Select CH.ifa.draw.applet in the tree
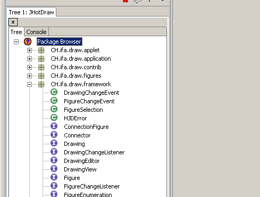 [75, 50]
